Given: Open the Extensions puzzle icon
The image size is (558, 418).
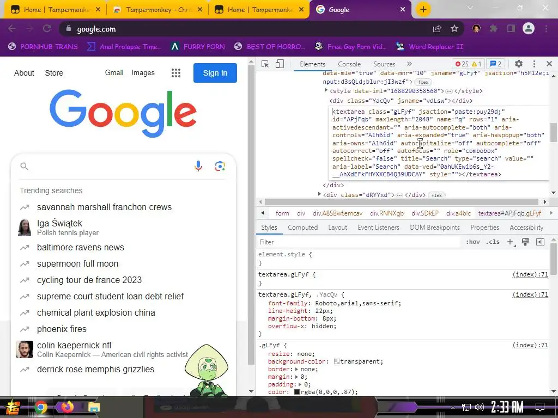Looking at the screenshot, I should (x=493, y=28).
